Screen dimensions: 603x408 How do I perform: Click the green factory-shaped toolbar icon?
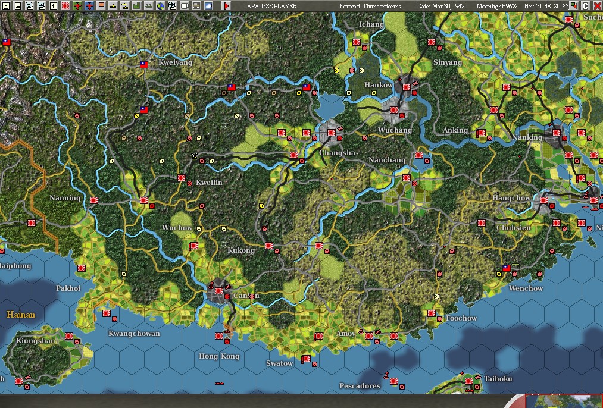[137, 5]
